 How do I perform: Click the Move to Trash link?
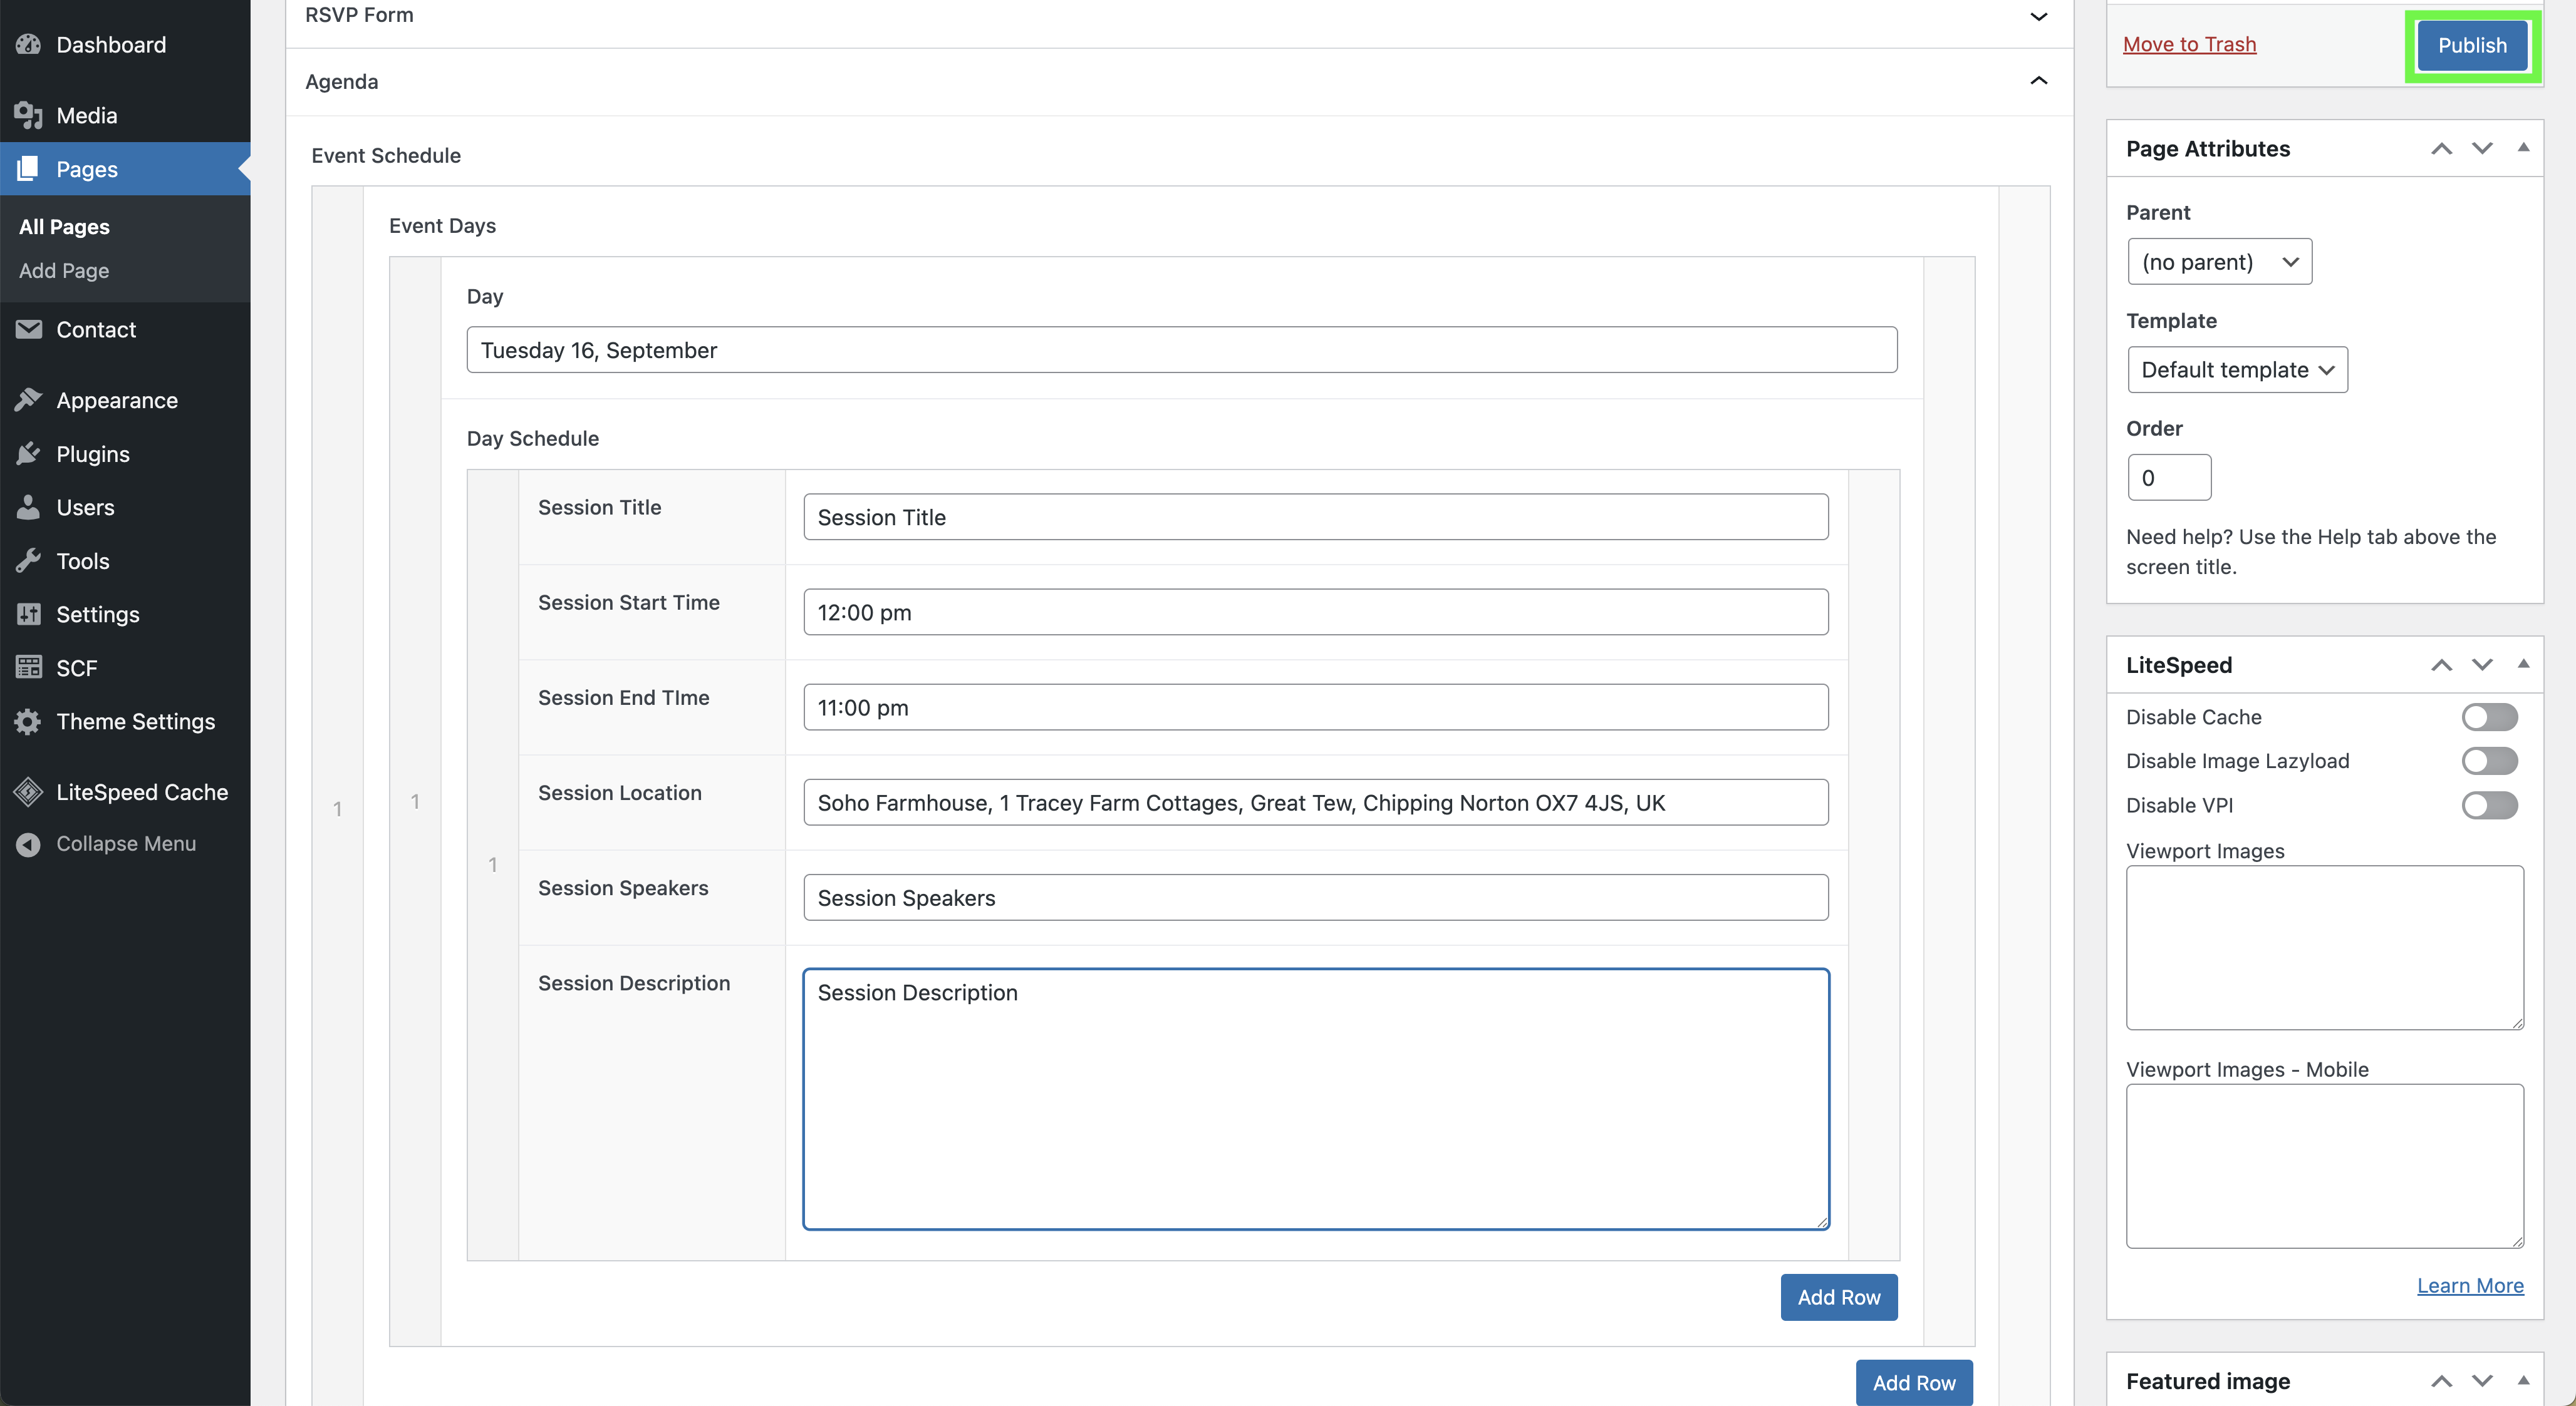pos(2189,45)
